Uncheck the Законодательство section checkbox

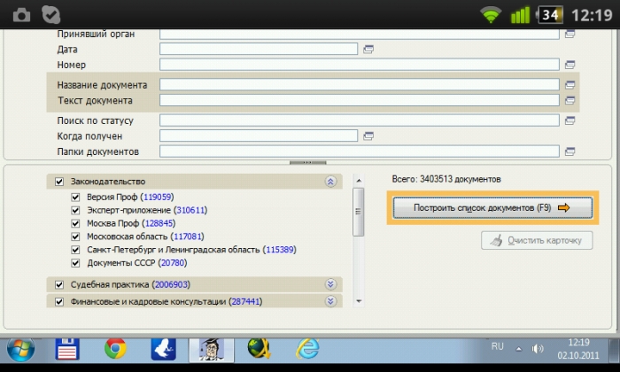(x=59, y=182)
